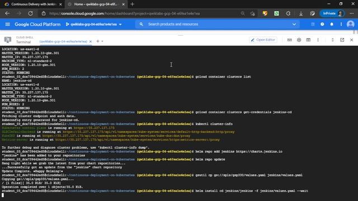Image resolution: width=358 pixels, height=201 pixels.
Task: Close the qwiklabs-gcp-04 terminal session tab
Action: tap(91, 41)
